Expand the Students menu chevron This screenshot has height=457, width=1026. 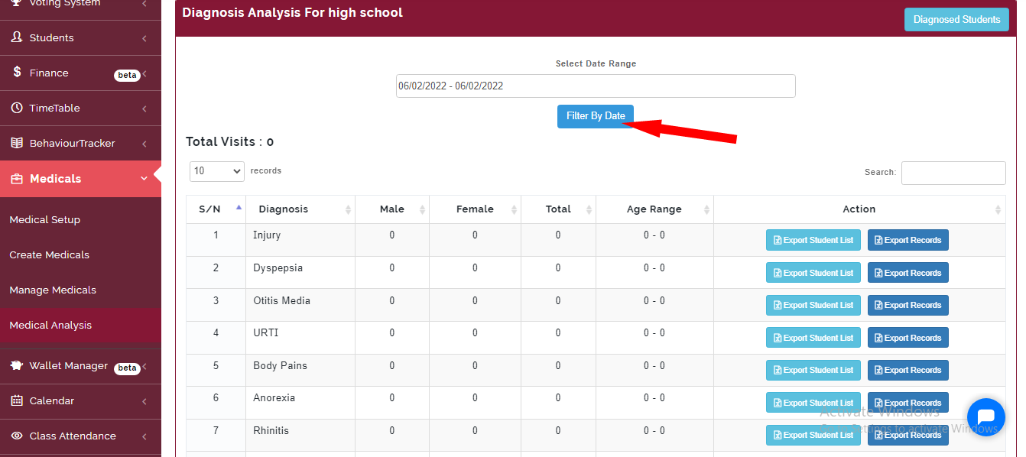(144, 38)
